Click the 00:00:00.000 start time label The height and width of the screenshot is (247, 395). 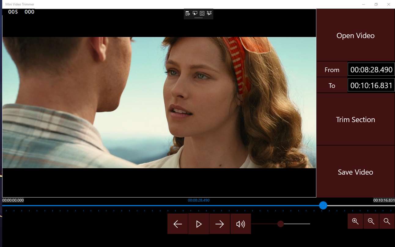tap(13, 200)
